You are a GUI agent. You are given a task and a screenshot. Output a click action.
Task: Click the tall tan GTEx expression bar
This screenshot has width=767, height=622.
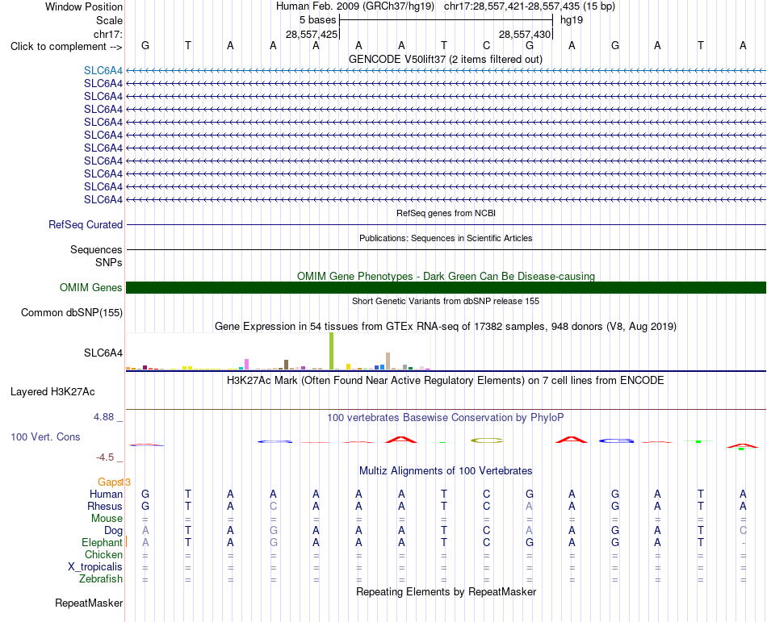click(x=388, y=361)
